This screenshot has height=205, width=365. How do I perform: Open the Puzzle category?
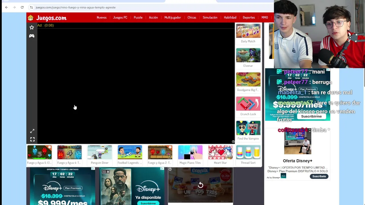[138, 17]
